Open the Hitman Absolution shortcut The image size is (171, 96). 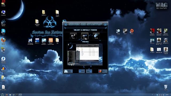coord(152,32)
